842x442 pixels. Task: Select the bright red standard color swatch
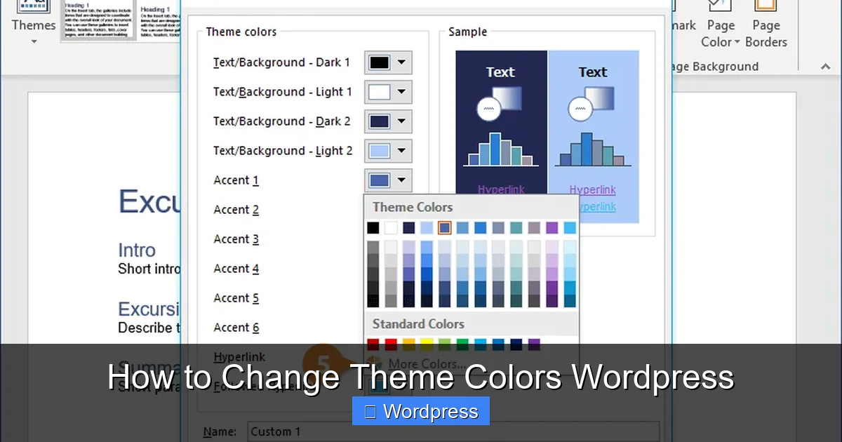[391, 344]
